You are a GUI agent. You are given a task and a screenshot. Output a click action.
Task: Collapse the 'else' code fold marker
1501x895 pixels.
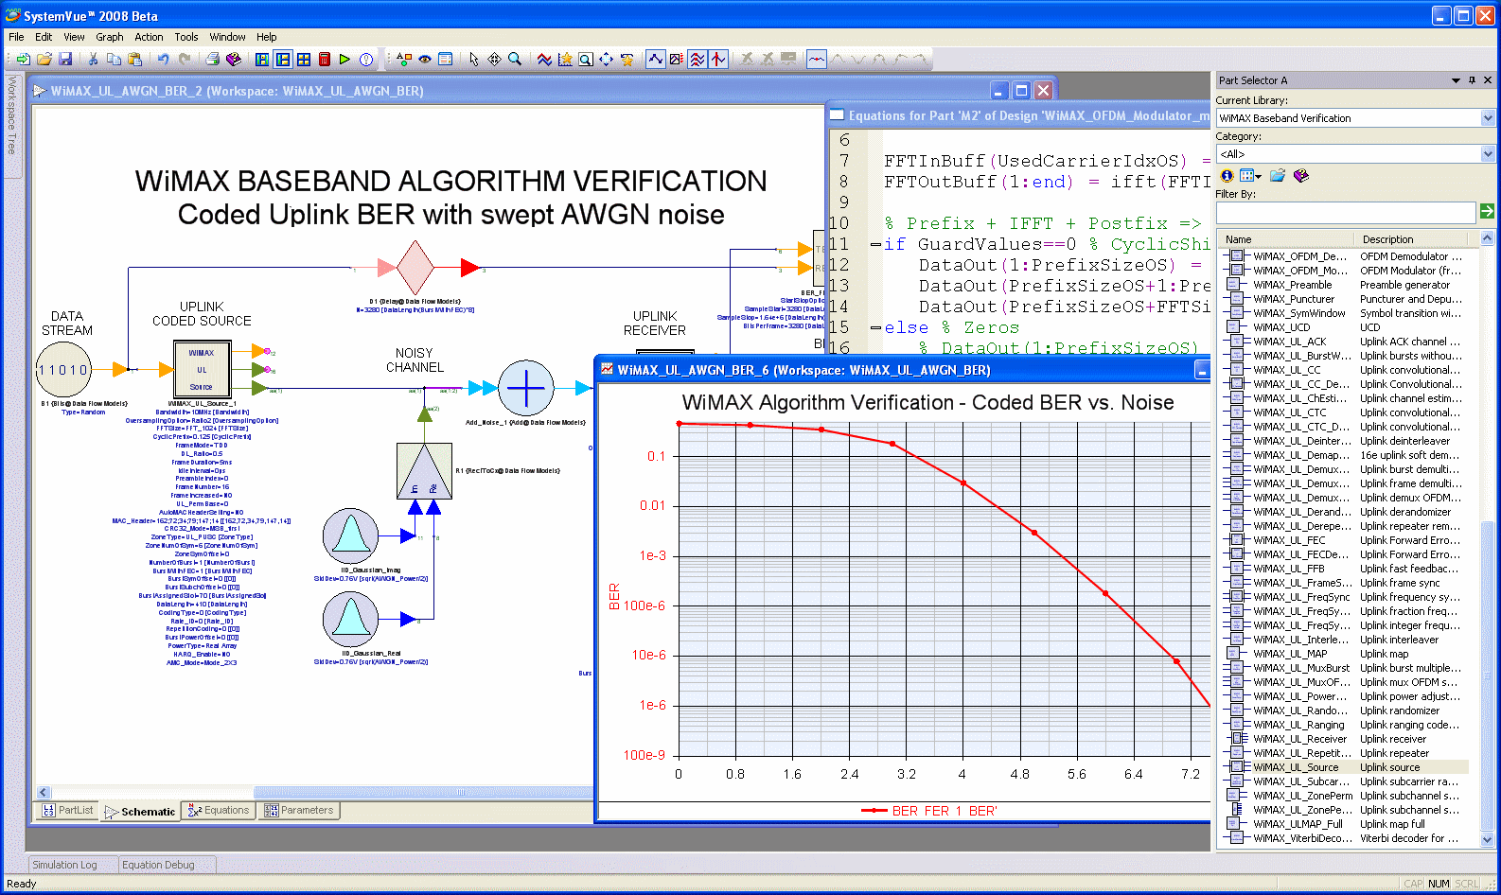point(875,328)
